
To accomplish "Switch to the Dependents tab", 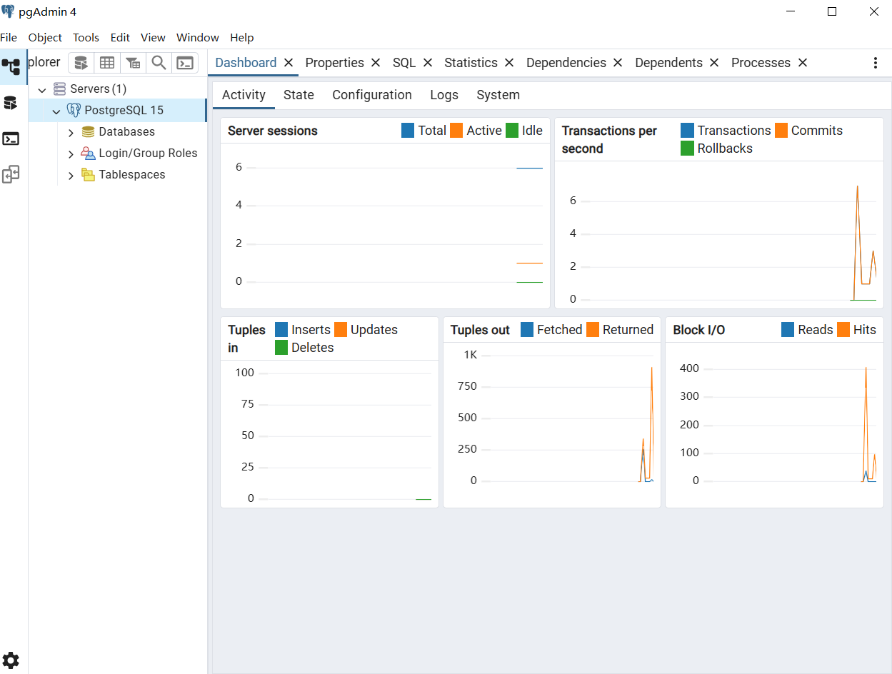I will (x=668, y=63).
